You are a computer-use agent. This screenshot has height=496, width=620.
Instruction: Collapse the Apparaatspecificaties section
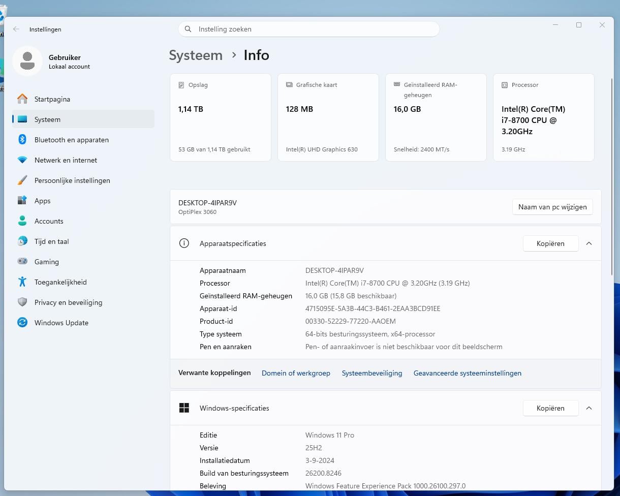pos(589,243)
